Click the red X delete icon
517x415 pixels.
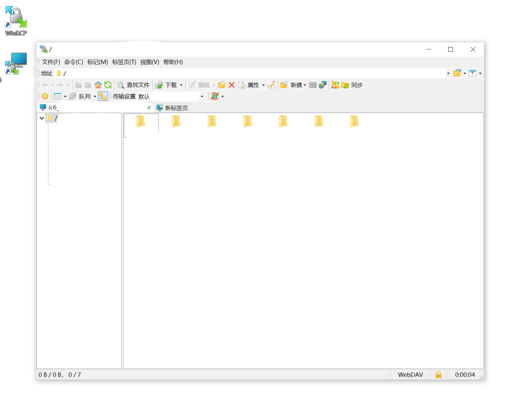(x=232, y=85)
